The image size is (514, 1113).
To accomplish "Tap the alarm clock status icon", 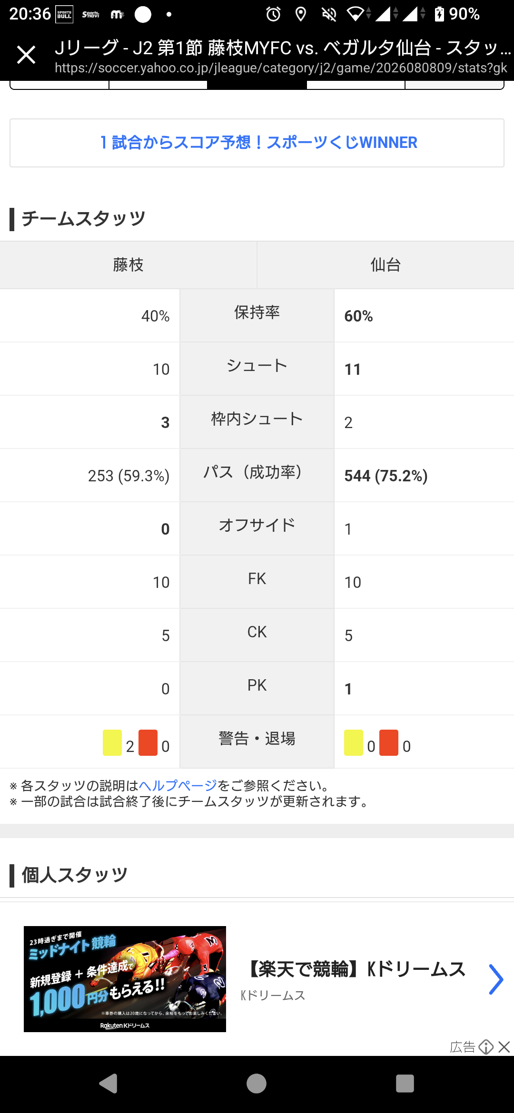I will pos(273,14).
